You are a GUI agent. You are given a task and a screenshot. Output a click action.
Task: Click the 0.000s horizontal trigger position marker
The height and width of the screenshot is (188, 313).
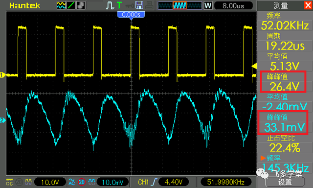131,15
